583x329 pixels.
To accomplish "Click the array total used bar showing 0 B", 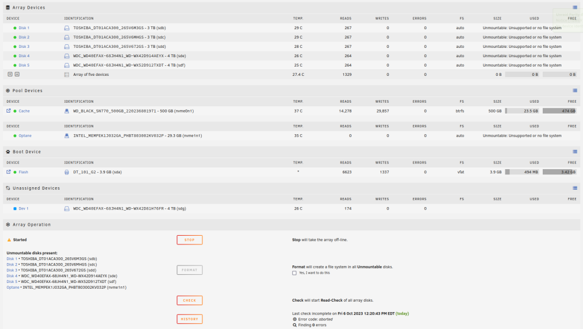I will tap(522, 75).
